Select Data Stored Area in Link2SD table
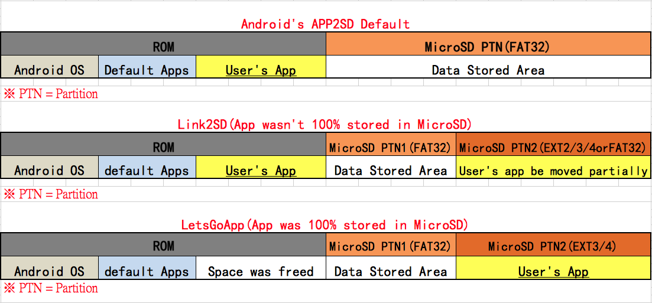 click(391, 171)
